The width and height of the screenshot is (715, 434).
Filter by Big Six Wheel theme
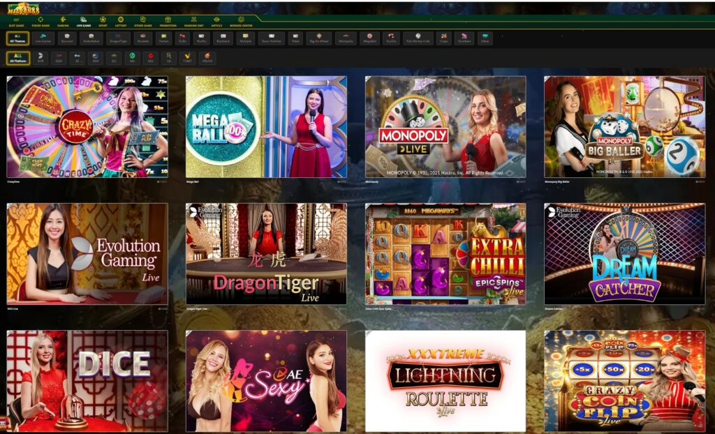click(318, 39)
